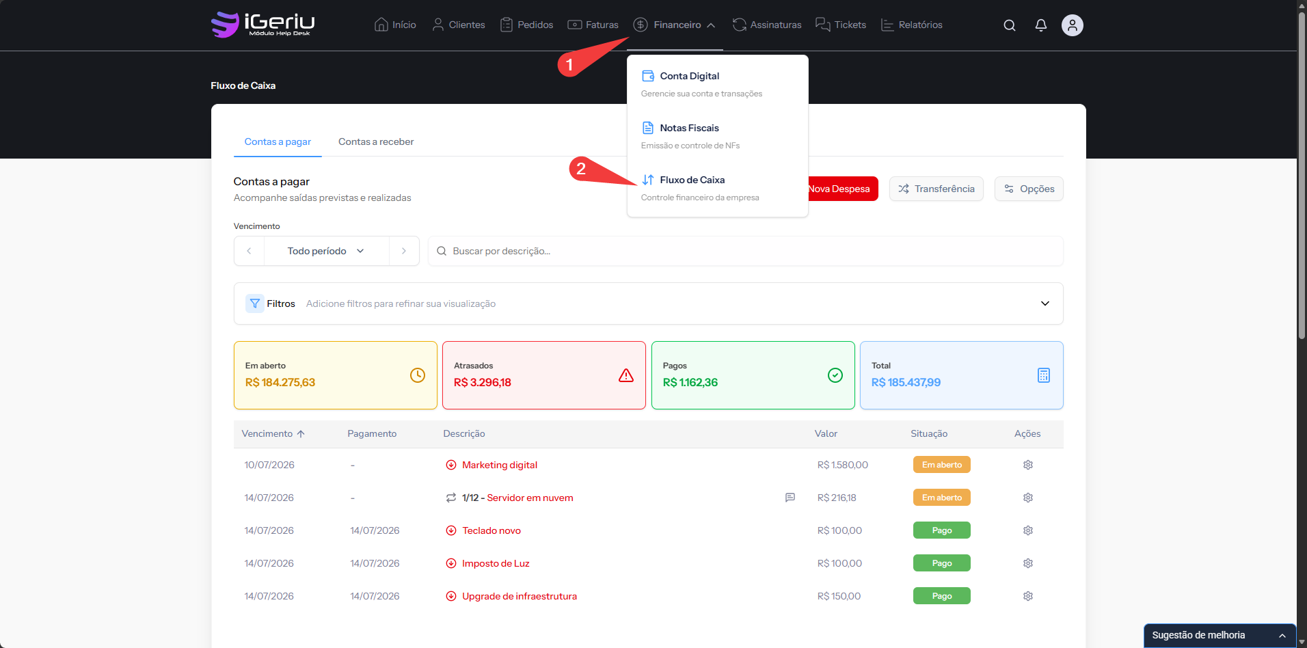Screen dimensions: 1307x648
Task: Click the check circle in Pagos card
Action: [835, 375]
